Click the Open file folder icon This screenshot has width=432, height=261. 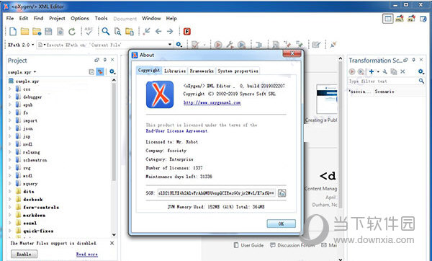pyautogui.click(x=24, y=32)
